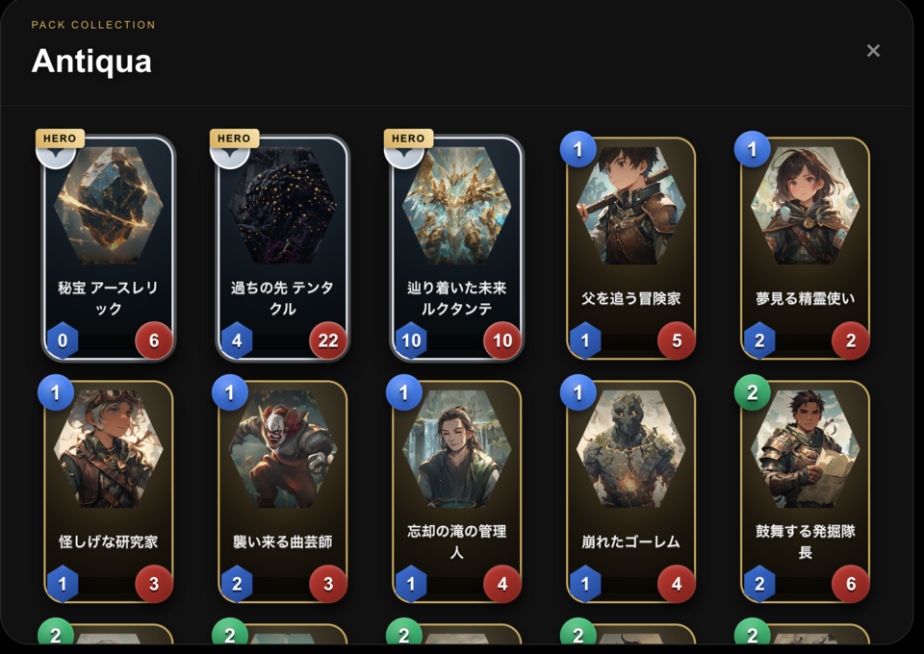Open the 父を追う冒険家 card

point(631,248)
